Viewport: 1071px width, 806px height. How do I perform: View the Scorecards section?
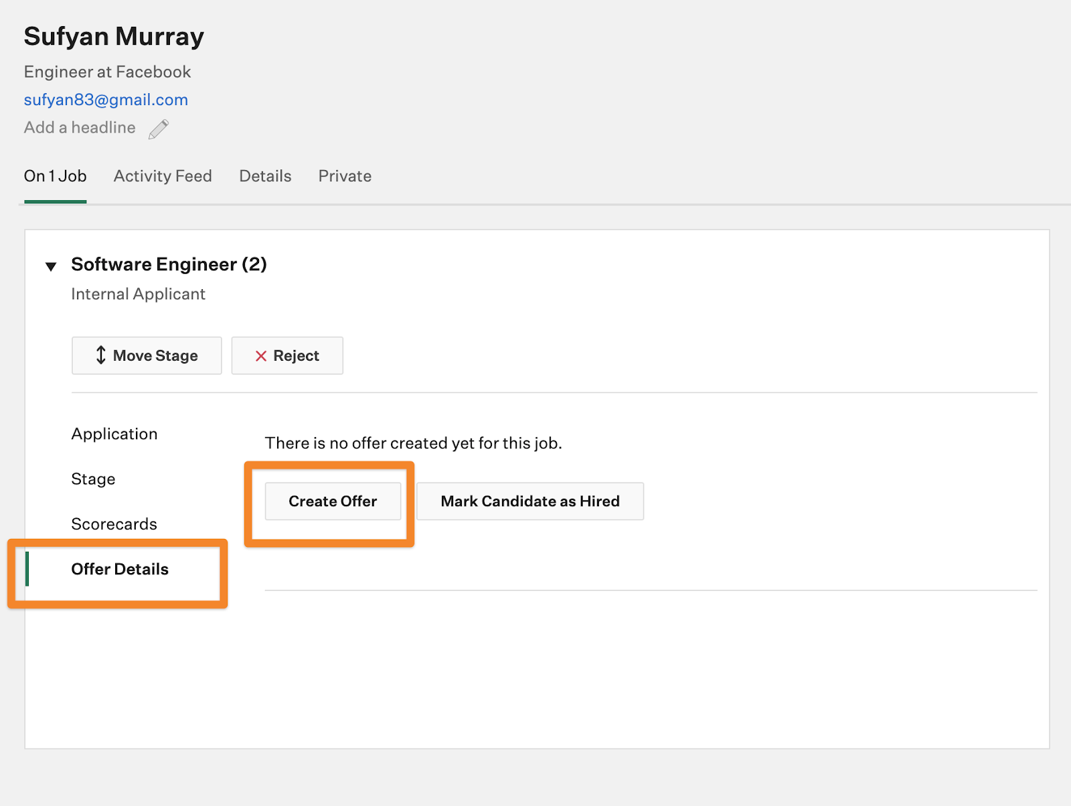coord(114,524)
